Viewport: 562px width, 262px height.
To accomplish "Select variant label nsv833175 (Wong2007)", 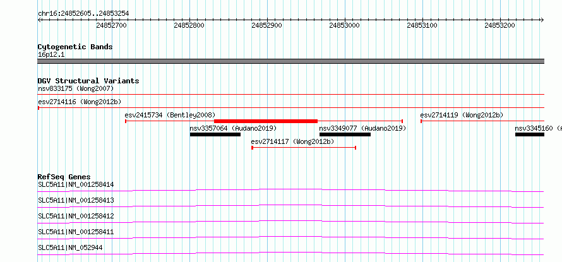I will [x=76, y=88].
